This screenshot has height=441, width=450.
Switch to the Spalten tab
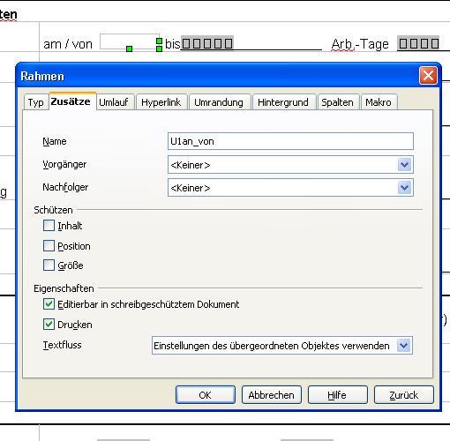tap(337, 102)
